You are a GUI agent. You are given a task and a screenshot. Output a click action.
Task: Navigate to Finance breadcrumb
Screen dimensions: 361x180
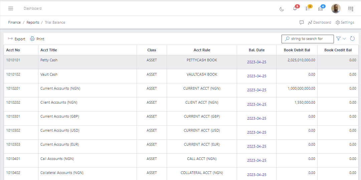point(14,23)
